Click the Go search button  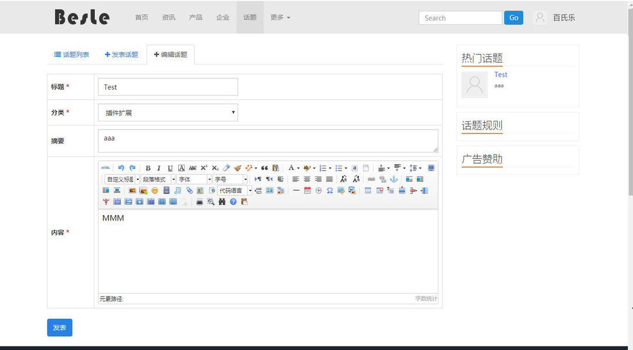(513, 18)
